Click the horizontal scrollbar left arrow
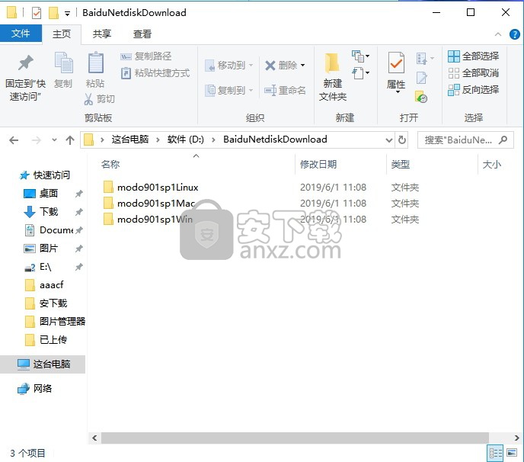This screenshot has height=462, width=524. (x=94, y=438)
